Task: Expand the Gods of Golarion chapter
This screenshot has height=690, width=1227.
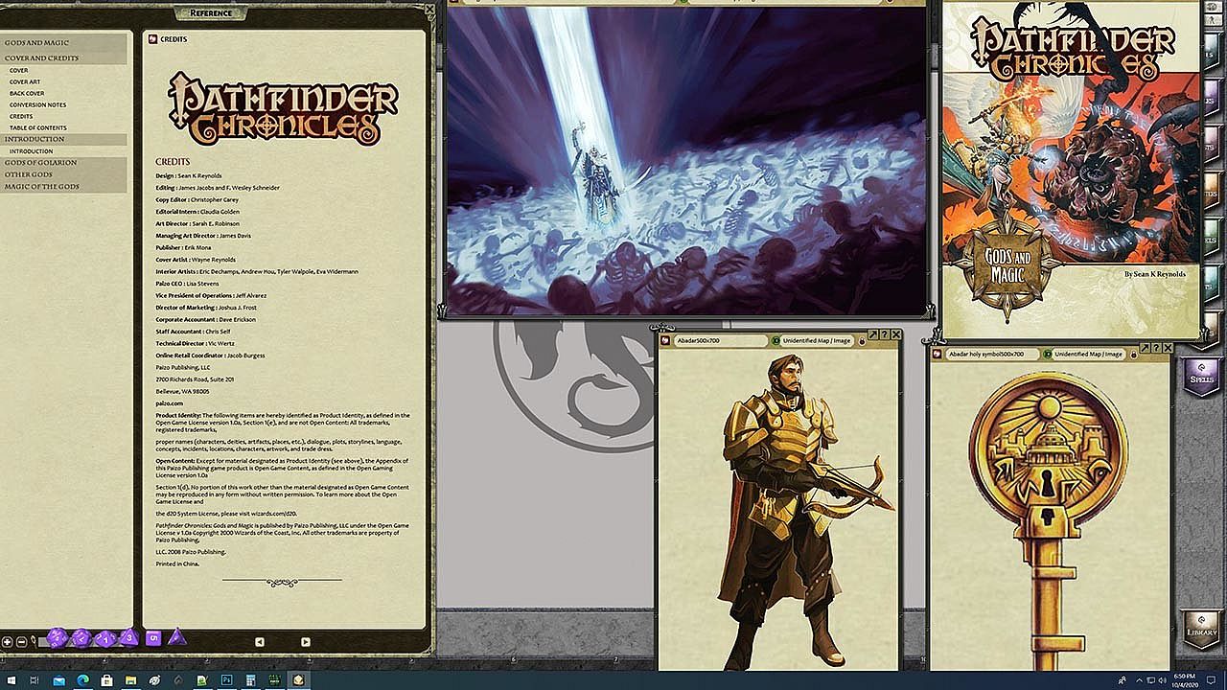Action: (64, 163)
